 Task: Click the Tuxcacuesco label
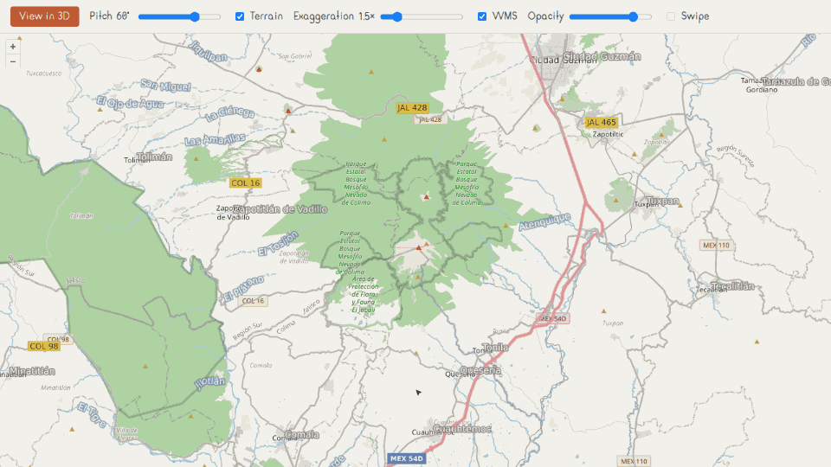(43, 74)
